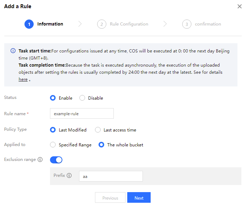Click the Exclusion range info icon
This screenshot has height=207, width=246.
tap(40, 160)
